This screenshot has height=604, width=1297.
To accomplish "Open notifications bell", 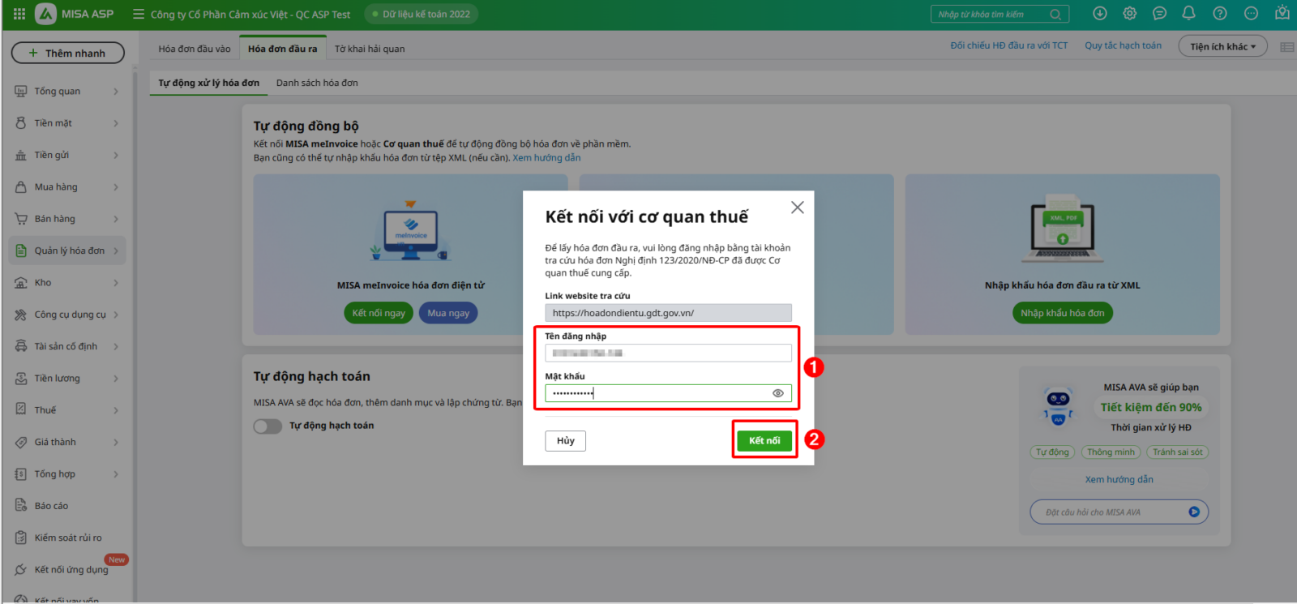I will coord(1188,13).
